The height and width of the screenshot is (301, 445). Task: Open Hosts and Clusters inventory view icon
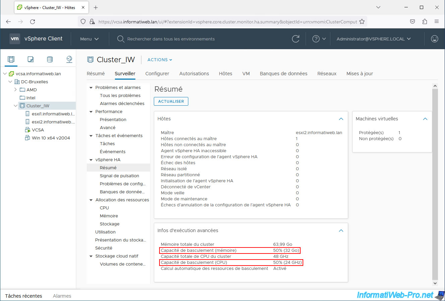pyautogui.click(x=11, y=60)
